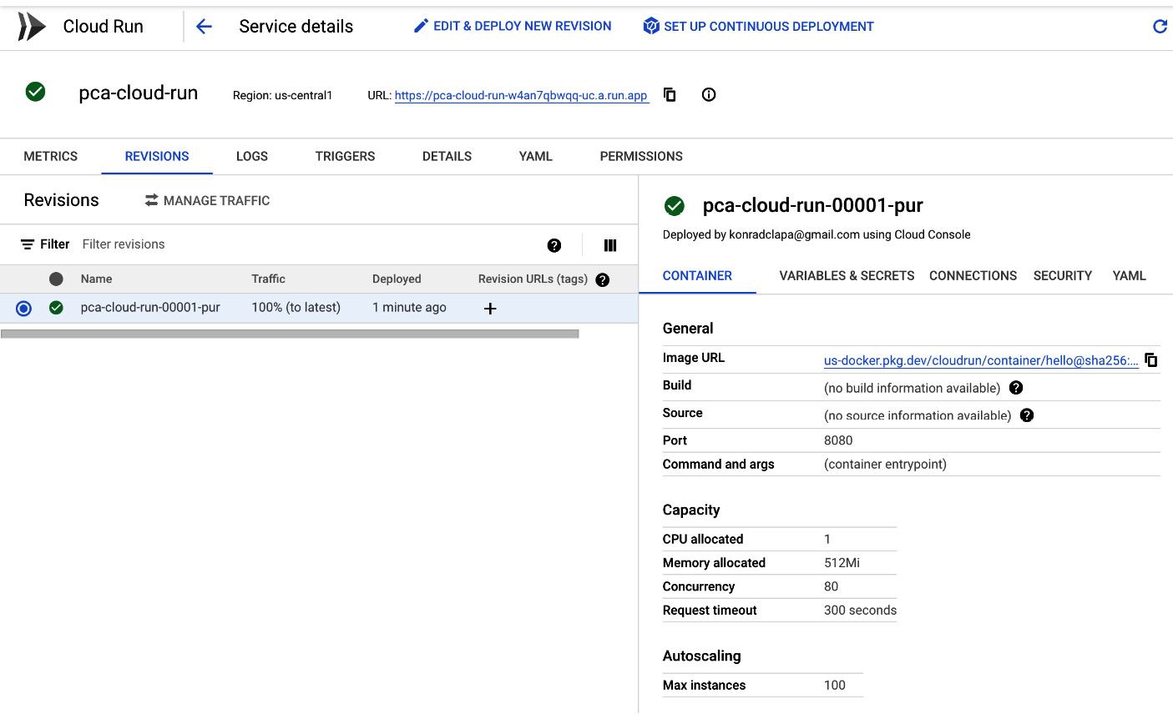Click the Request timeout value 300 seconds
This screenshot has height=719, width=1173.
click(860, 611)
